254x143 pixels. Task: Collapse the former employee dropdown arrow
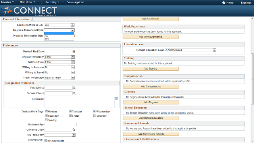72,30
